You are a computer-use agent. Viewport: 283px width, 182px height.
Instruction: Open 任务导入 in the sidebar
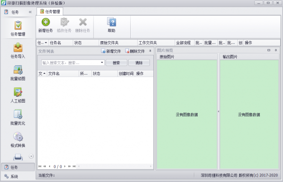pos(18,51)
